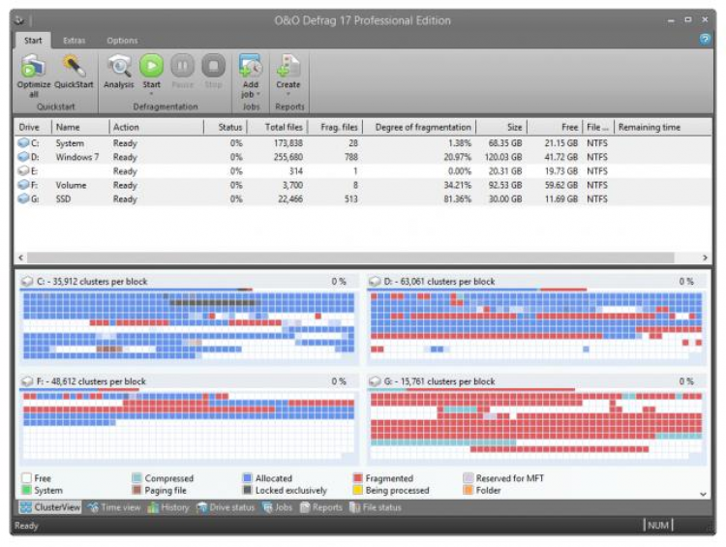Click the Pause defragmentation button

coord(182,66)
